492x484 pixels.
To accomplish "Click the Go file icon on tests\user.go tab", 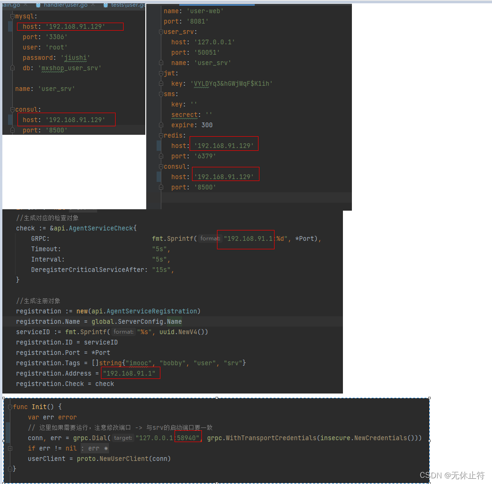I will [106, 5].
